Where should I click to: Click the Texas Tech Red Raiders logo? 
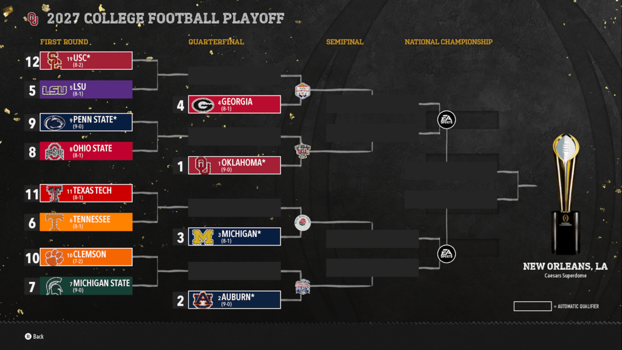[x=54, y=194]
